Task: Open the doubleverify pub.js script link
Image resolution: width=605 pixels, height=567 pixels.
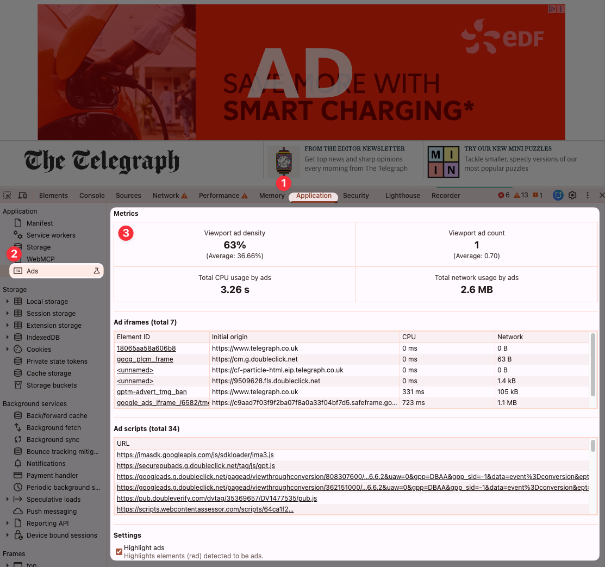Action: [x=217, y=499]
